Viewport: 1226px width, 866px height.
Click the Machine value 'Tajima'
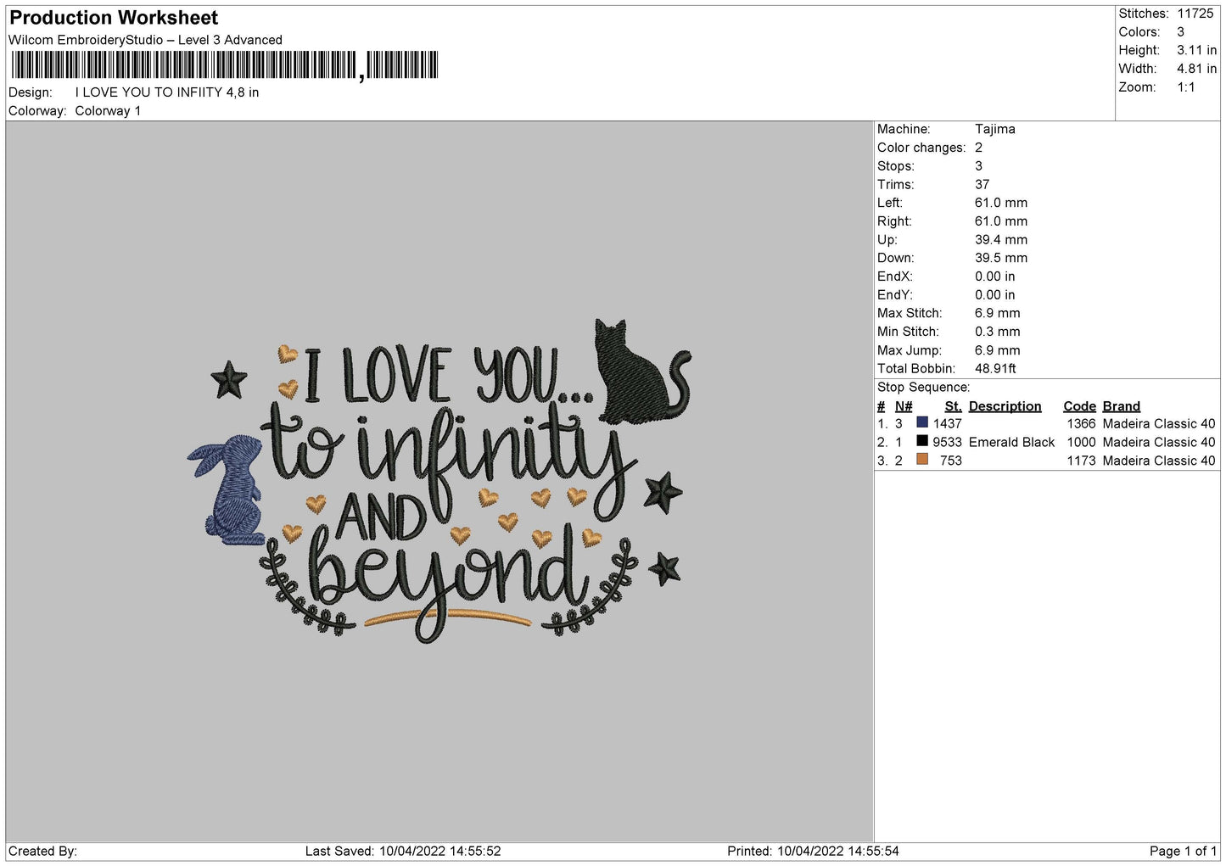tap(995, 129)
